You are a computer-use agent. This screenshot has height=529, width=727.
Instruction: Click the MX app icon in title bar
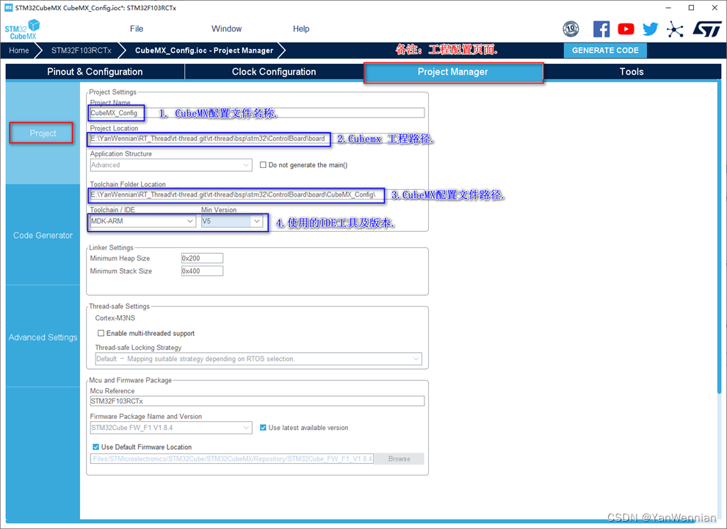click(x=8, y=8)
